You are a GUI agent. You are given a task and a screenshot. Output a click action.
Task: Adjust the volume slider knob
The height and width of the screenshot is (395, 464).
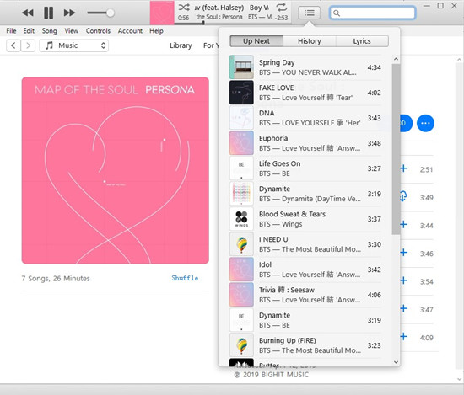[110, 13]
